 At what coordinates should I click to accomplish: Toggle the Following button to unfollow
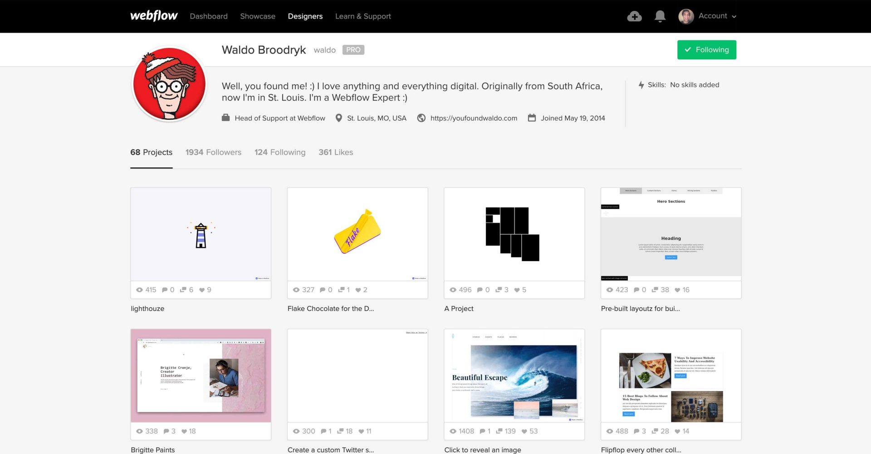pyautogui.click(x=706, y=50)
